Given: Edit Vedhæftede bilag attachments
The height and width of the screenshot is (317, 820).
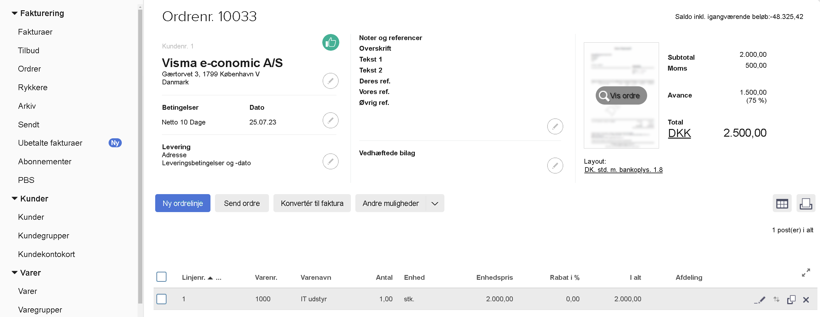Looking at the screenshot, I should click(x=555, y=166).
